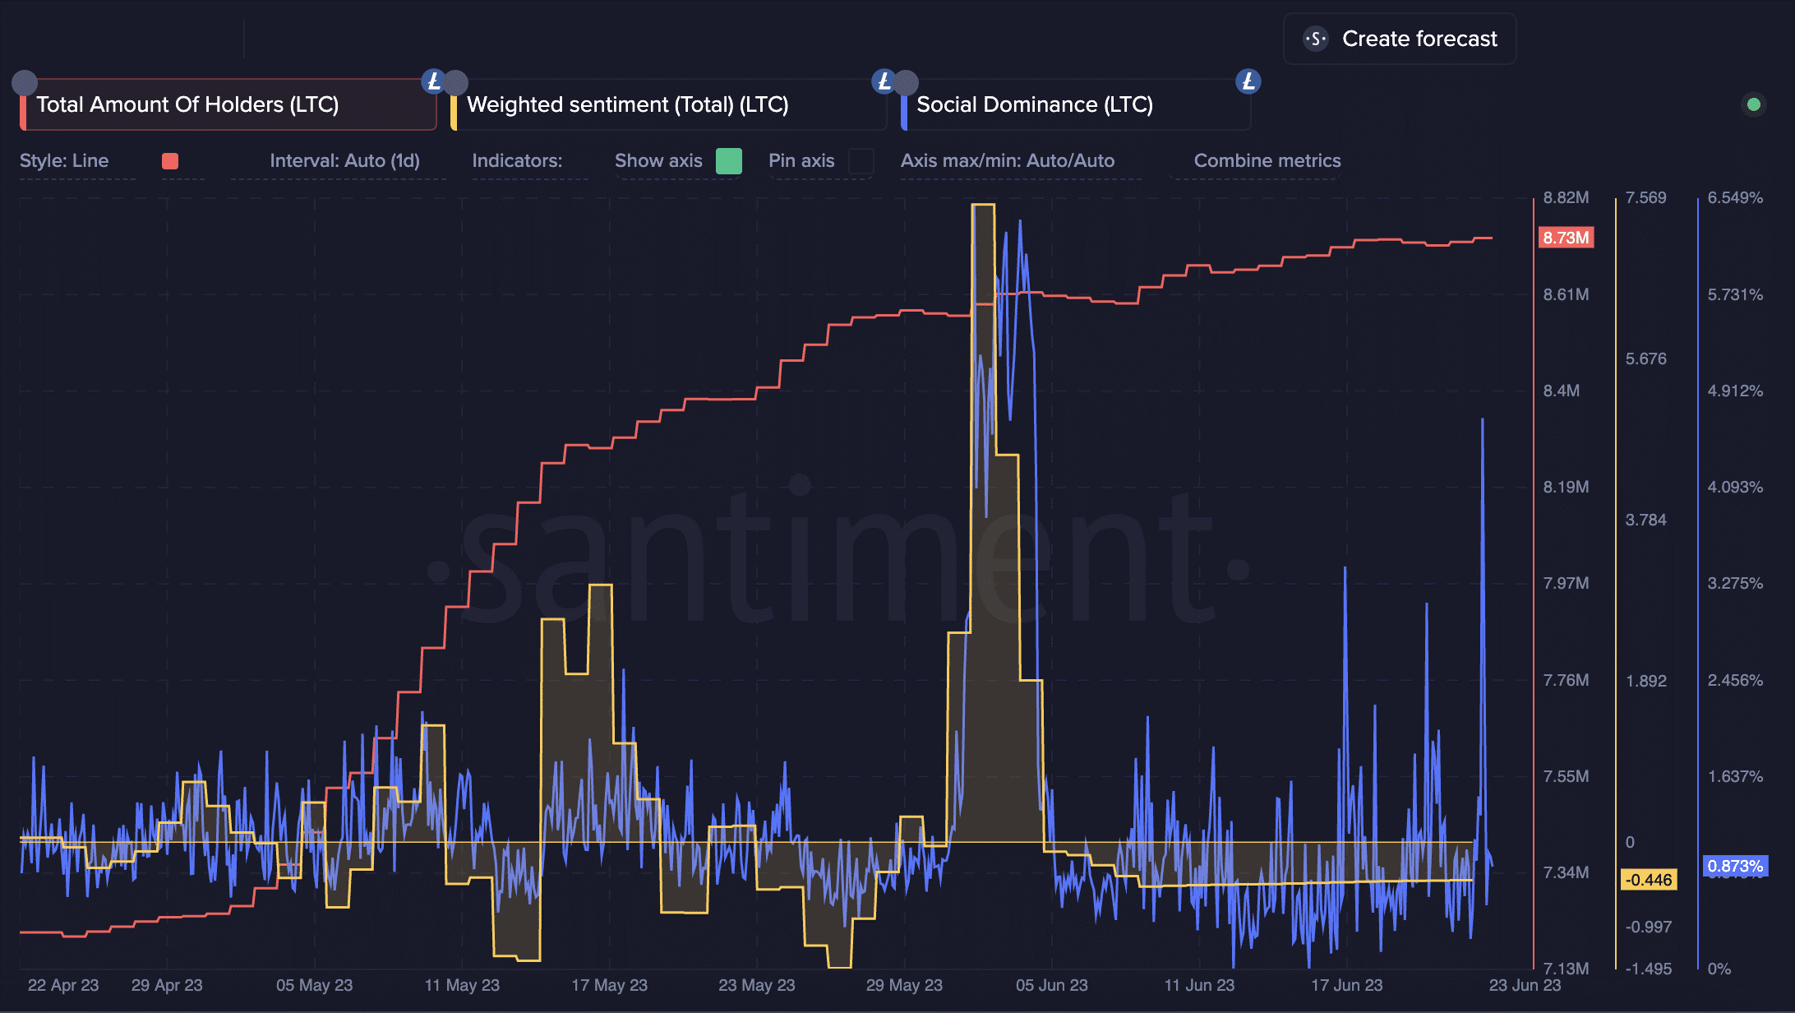1795x1013 pixels.
Task: Select Weighted sentiment (Total) (LTC) metric tab
Action: pyautogui.click(x=627, y=105)
